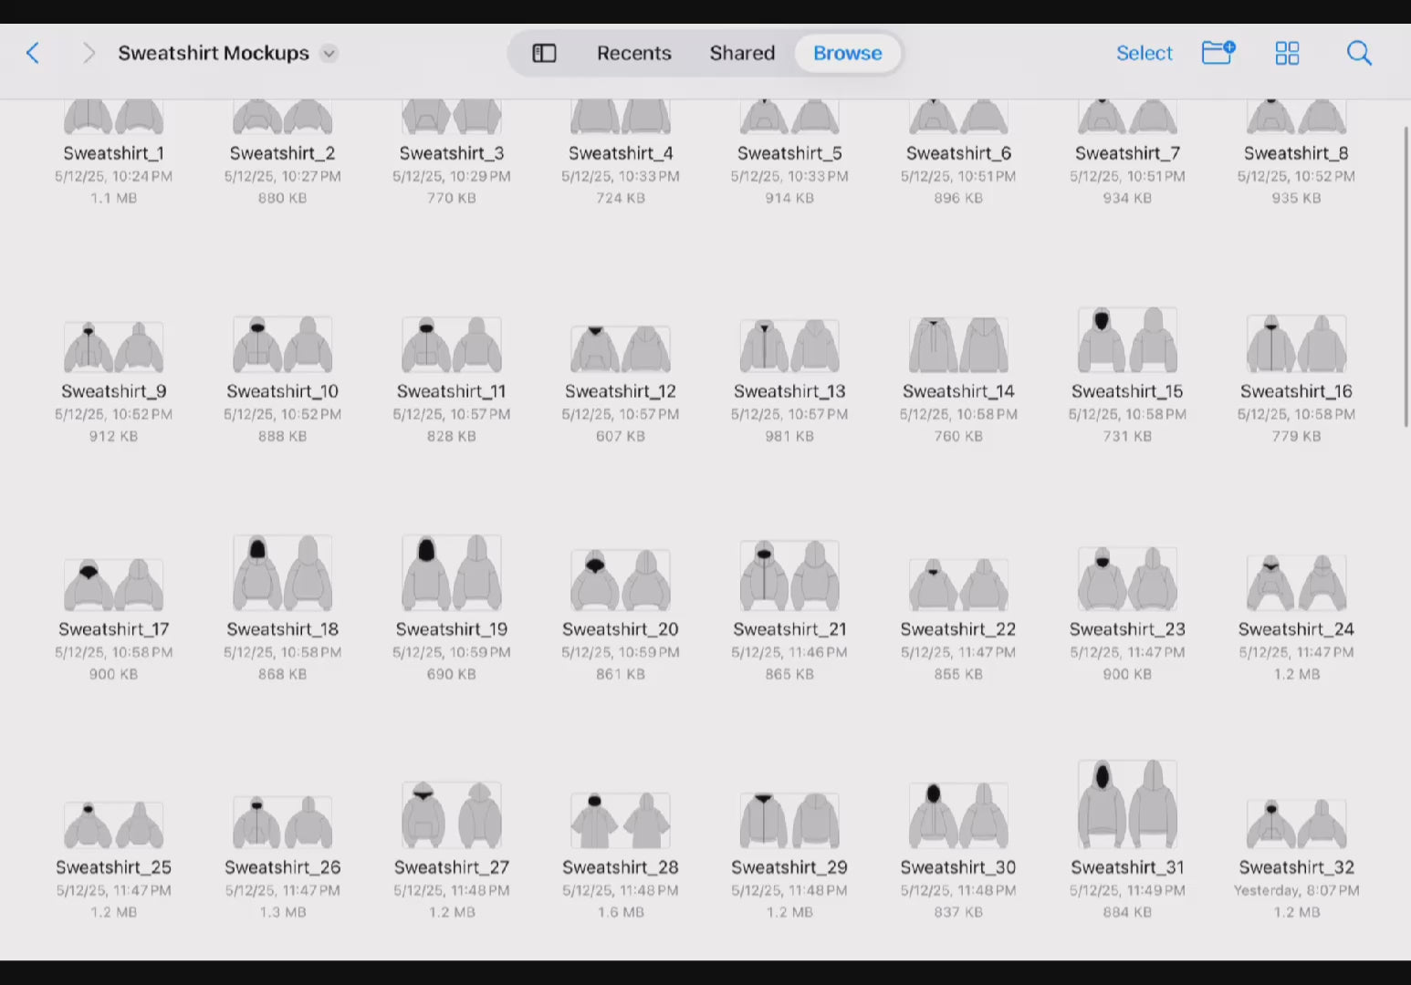Open the Sweatshirt_9 file thumbnail
The image size is (1411, 985).
tap(113, 347)
